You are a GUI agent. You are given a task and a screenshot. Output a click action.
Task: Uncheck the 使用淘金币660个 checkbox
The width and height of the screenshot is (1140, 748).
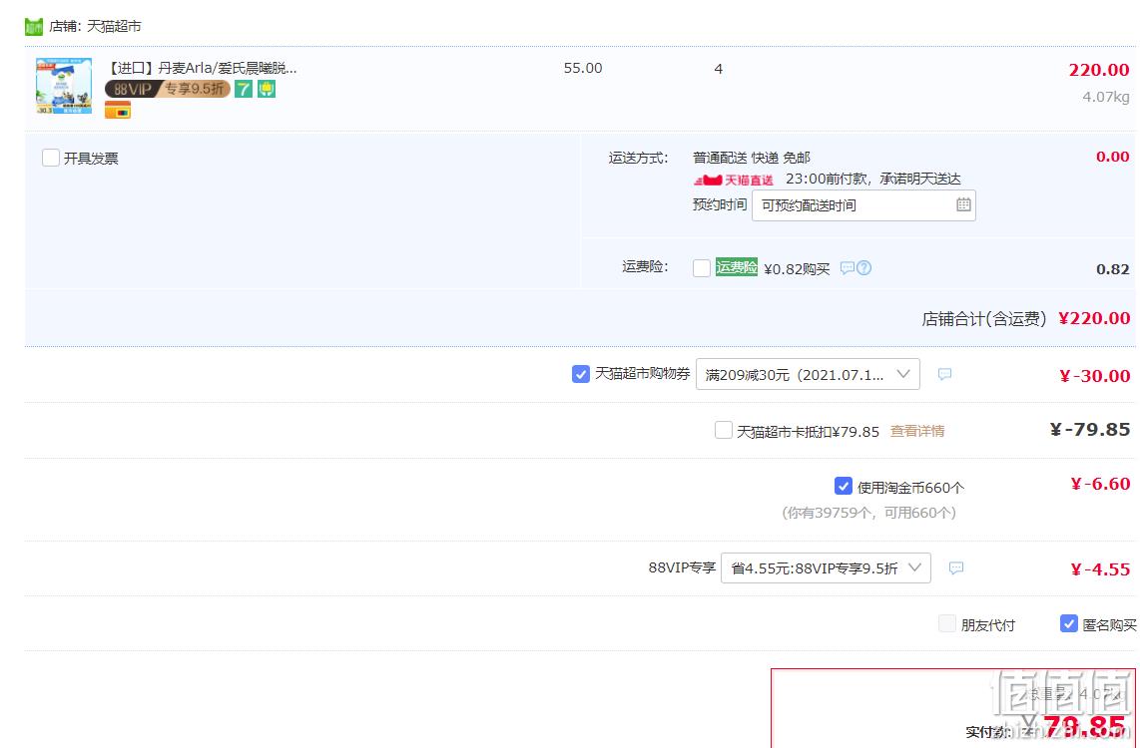click(844, 486)
